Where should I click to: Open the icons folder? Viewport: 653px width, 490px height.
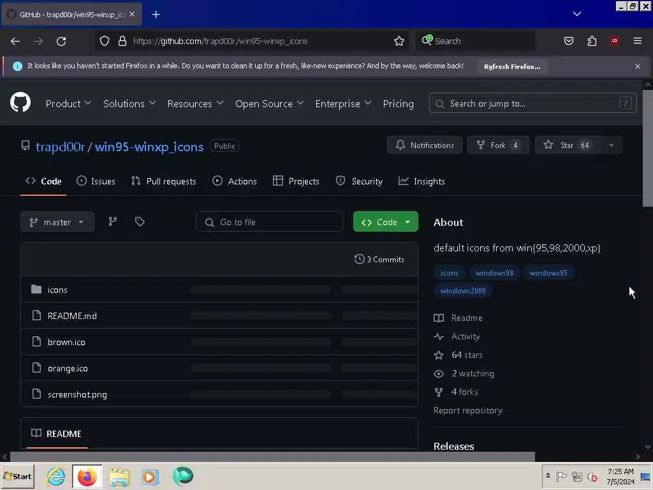[57, 290]
